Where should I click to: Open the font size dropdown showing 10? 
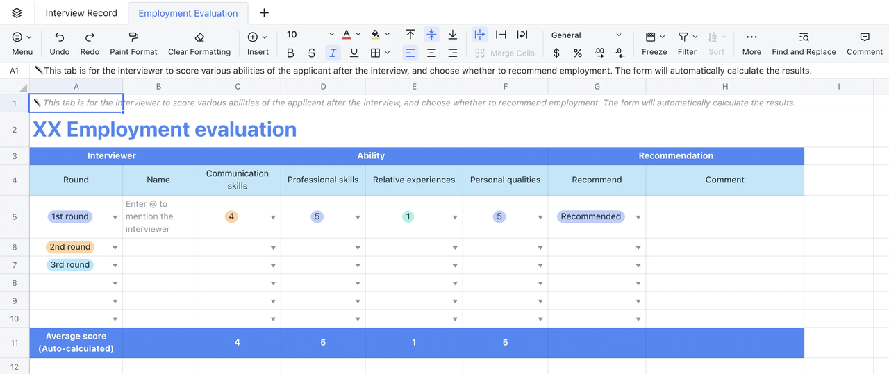(310, 35)
